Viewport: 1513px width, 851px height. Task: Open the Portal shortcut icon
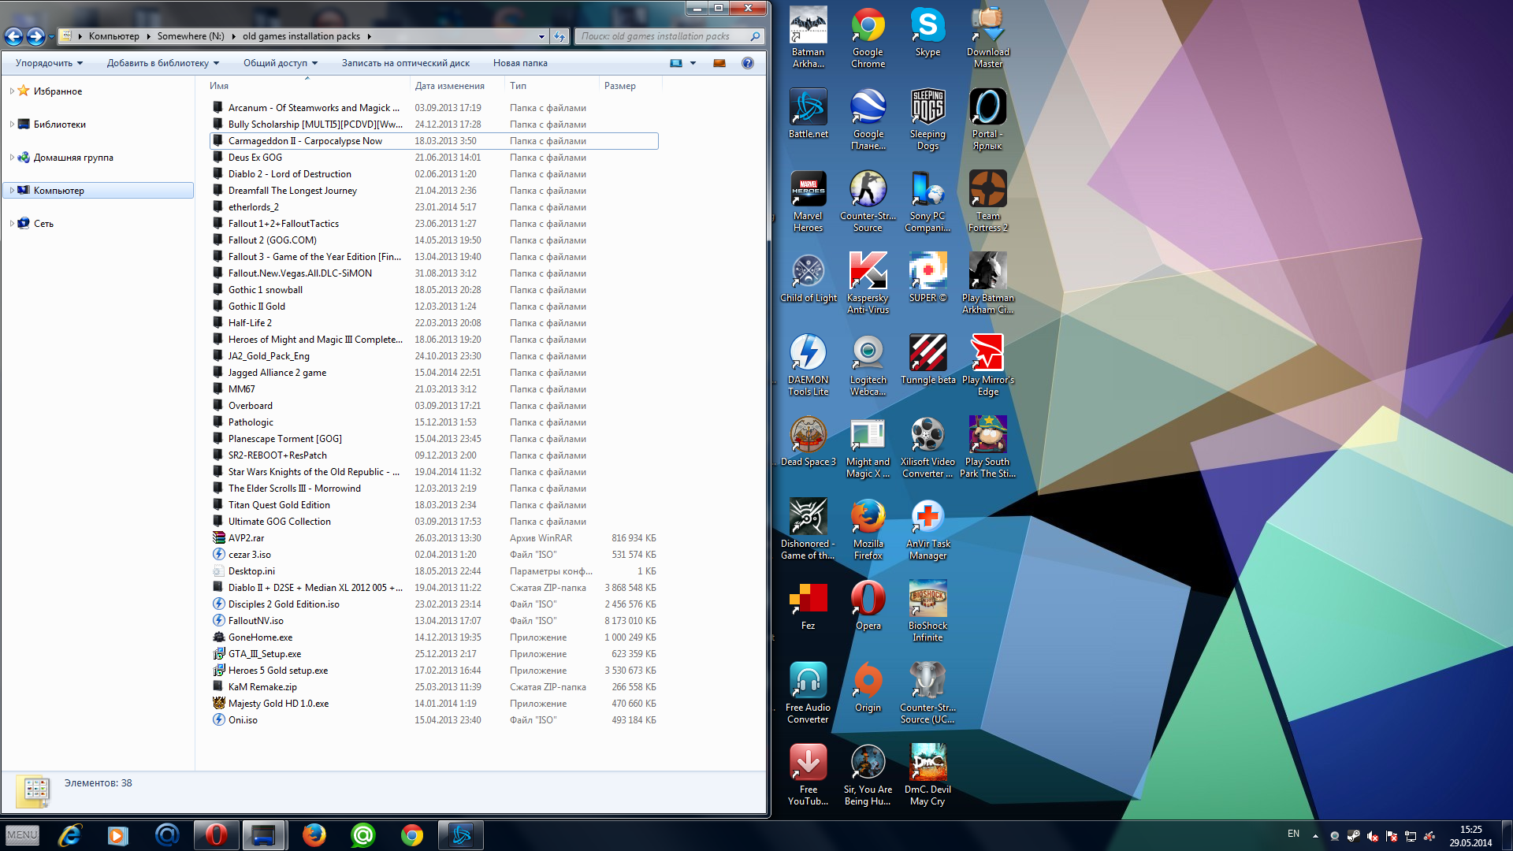pos(987,119)
